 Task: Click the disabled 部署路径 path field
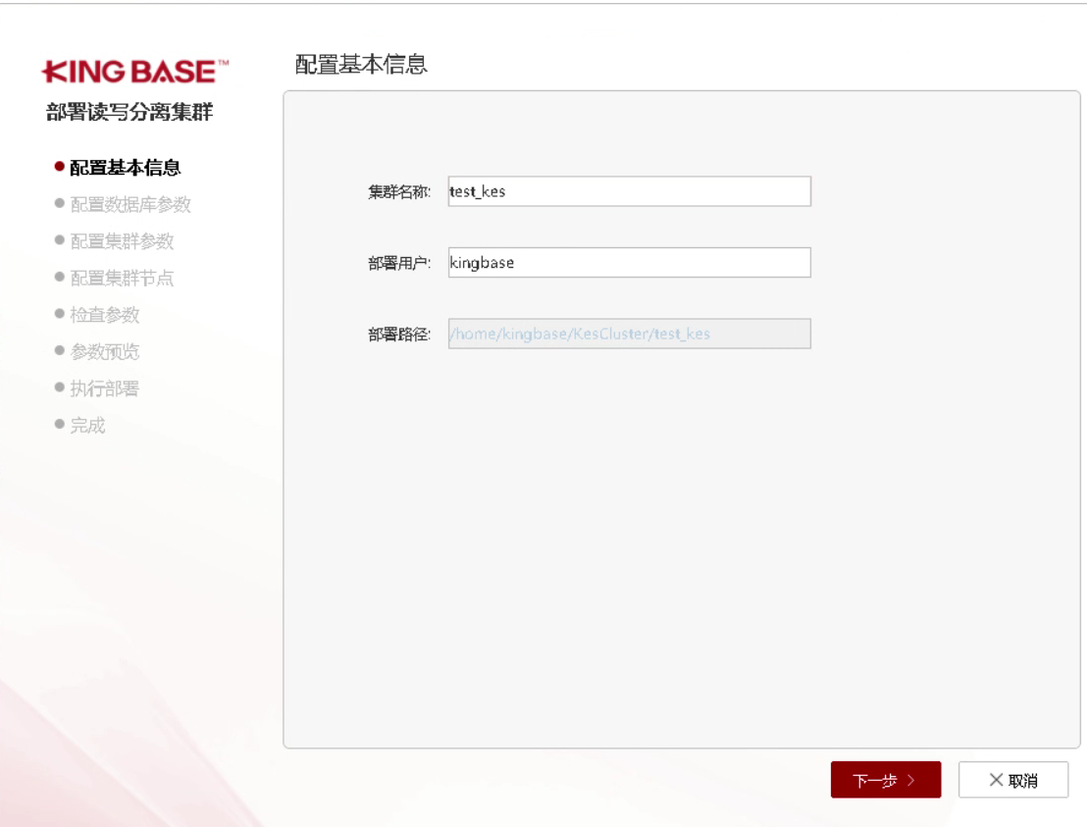[x=630, y=335]
